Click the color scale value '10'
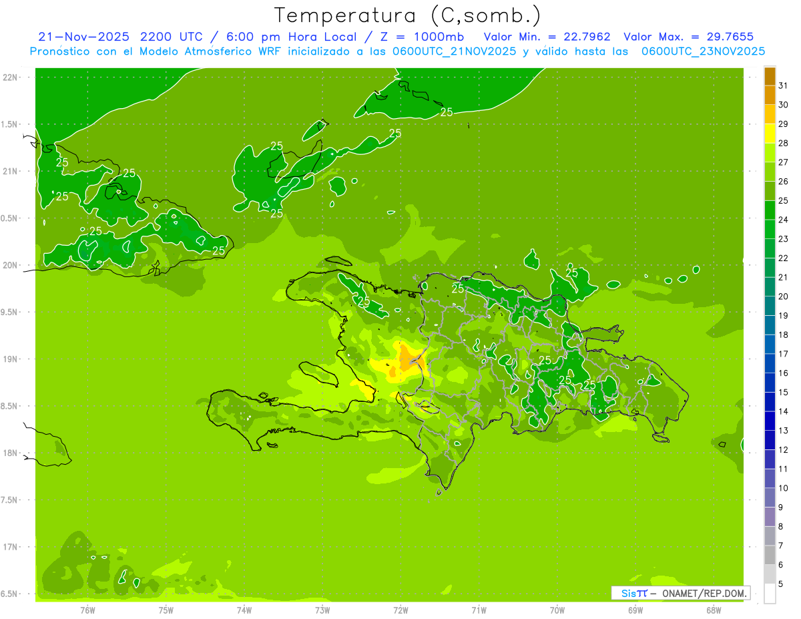801x619 pixels. [784, 488]
